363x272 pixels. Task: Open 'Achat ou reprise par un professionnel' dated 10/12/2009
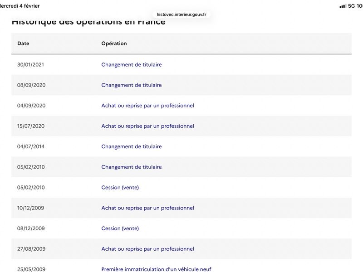click(148, 208)
